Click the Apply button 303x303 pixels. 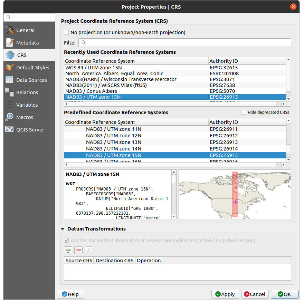point(225,294)
